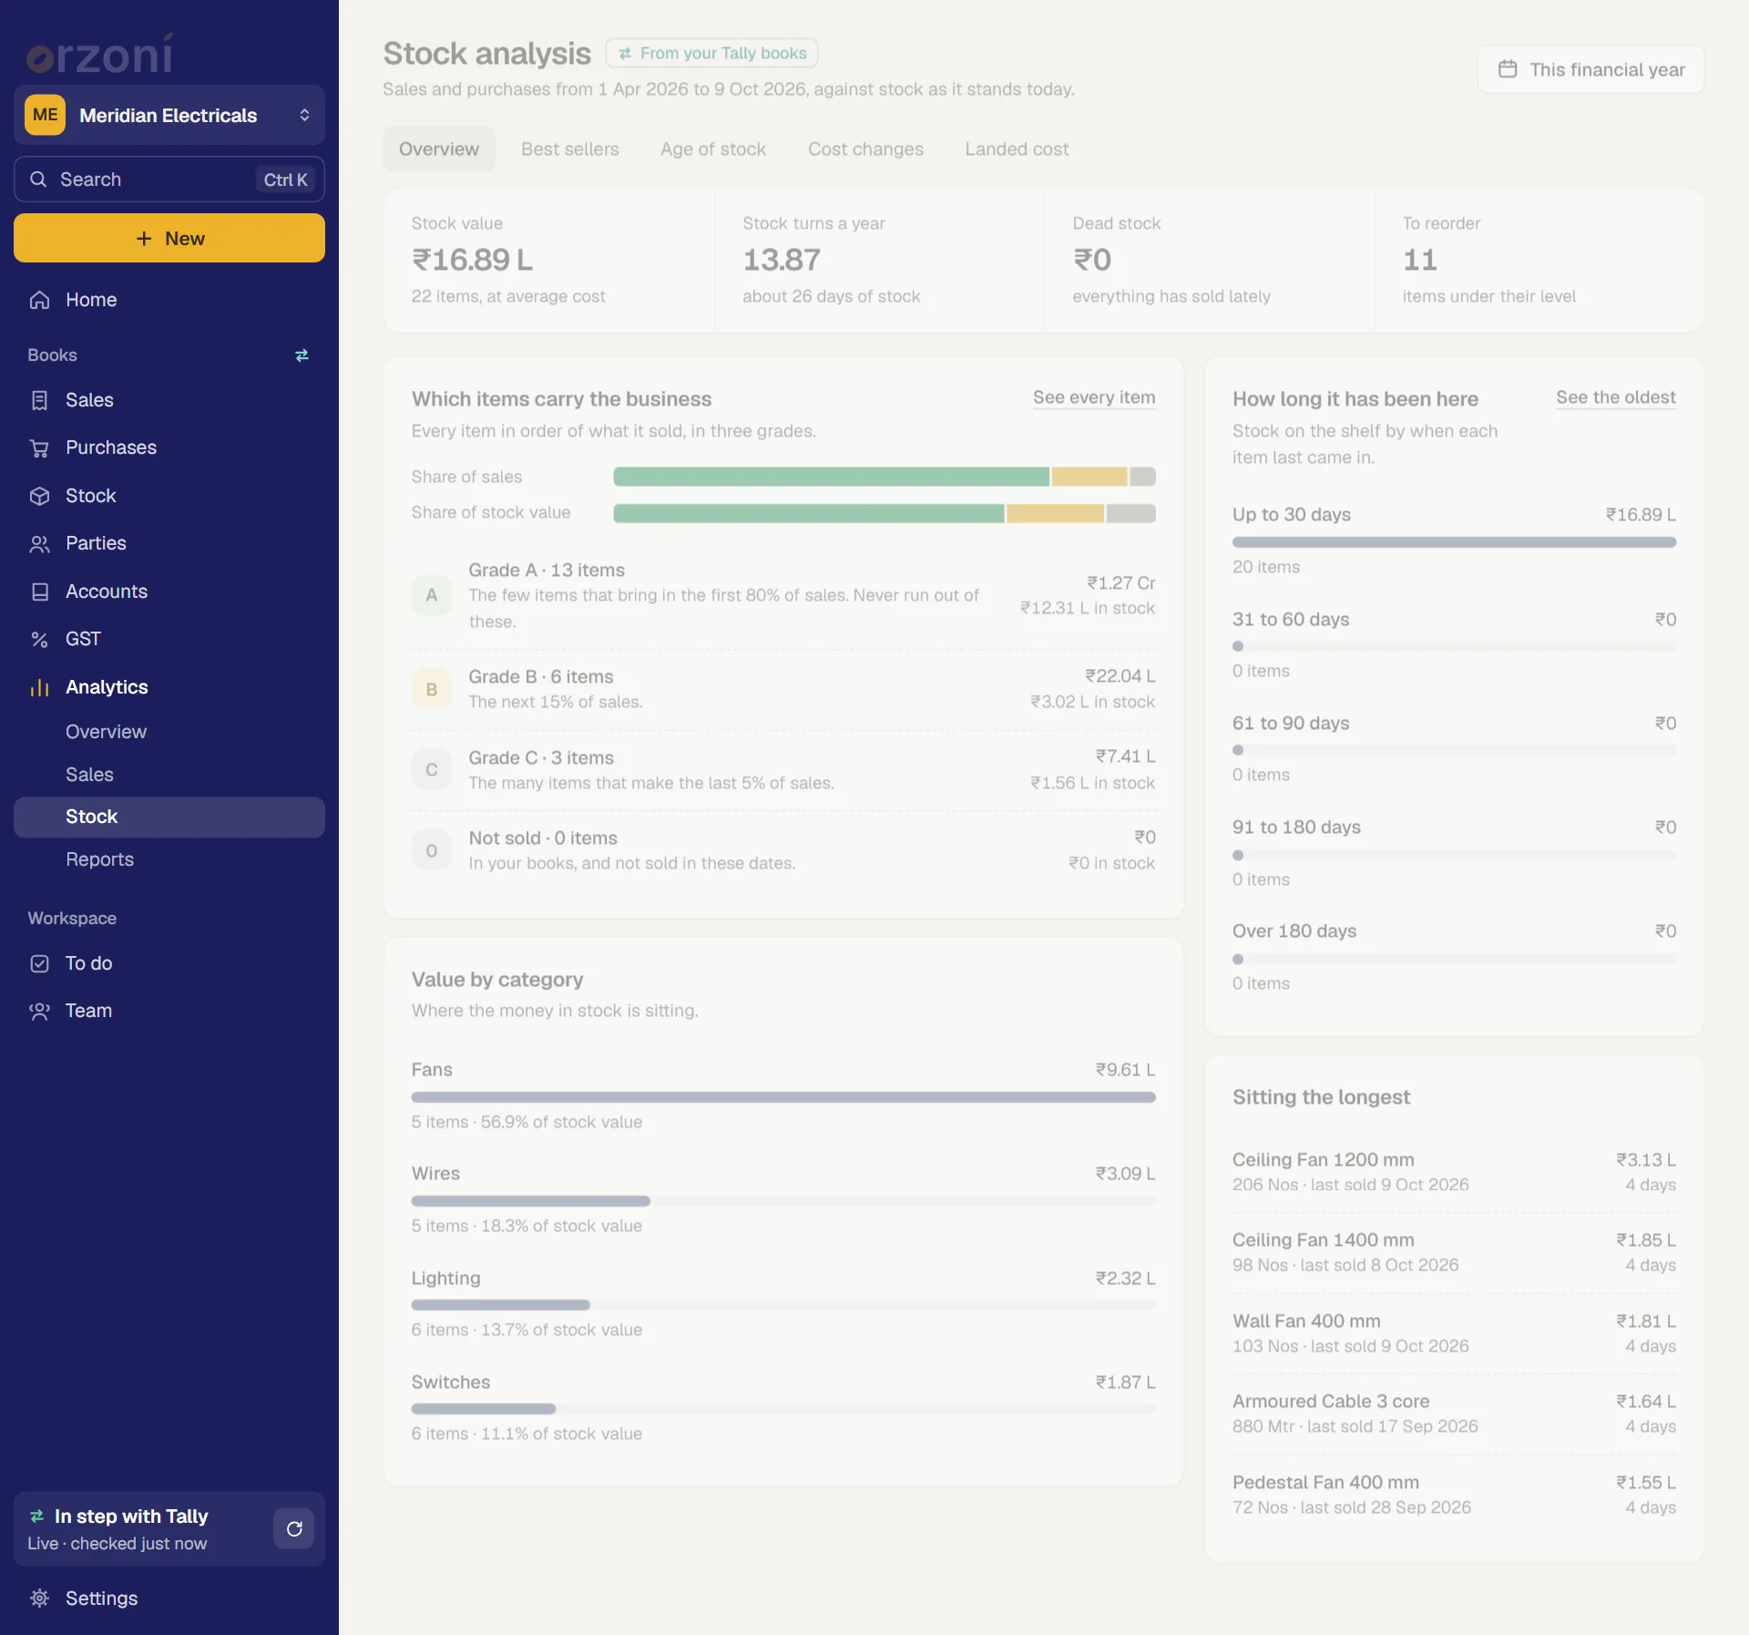Open the Cost changes tab
1749x1635 pixels.
[x=865, y=149]
